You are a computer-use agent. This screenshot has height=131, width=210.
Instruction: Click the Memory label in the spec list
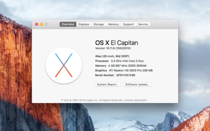coord(101,66)
